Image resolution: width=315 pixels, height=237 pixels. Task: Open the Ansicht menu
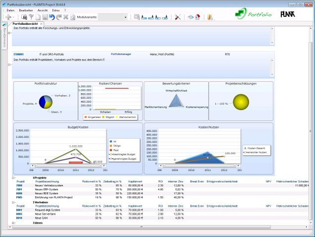coord(43,10)
